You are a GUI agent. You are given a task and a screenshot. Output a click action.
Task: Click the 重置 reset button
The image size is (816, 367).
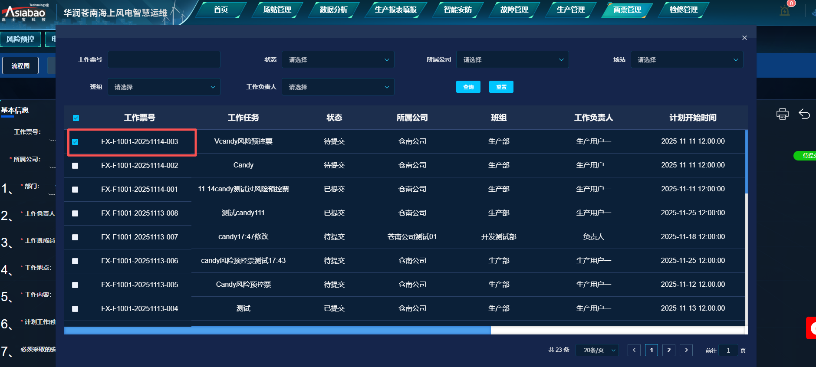point(501,87)
